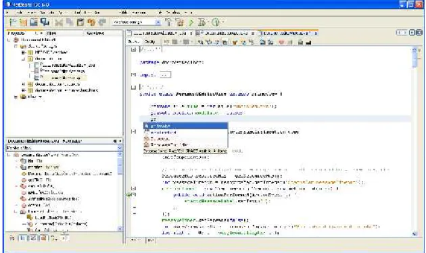Expand the Libraries node

(x=16, y=96)
